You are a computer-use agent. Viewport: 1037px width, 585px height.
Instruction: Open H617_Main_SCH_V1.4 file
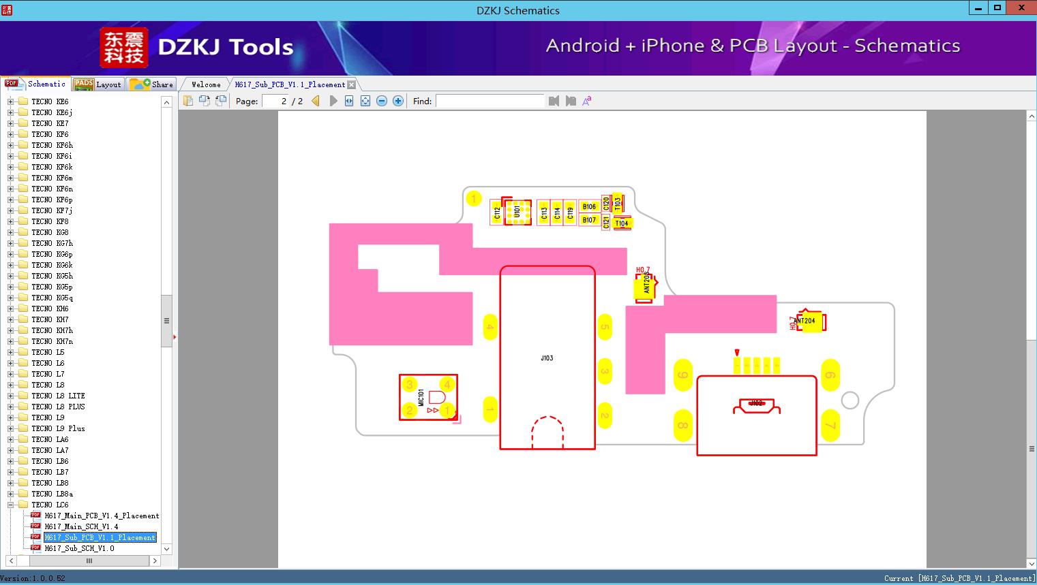[81, 526]
